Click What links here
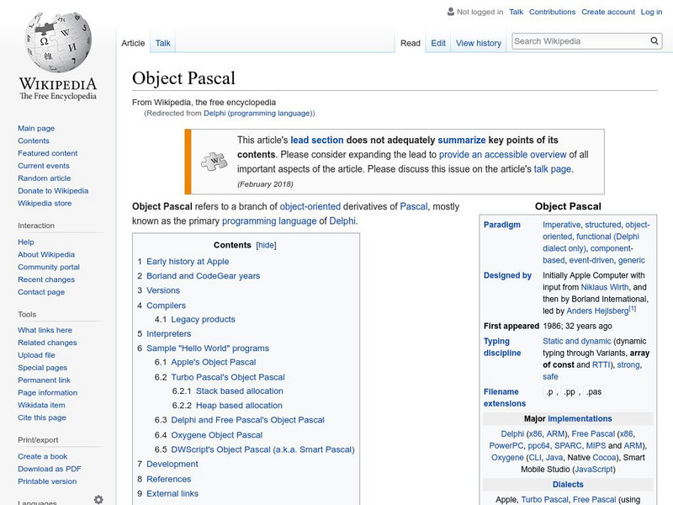The image size is (673, 505). tap(45, 330)
